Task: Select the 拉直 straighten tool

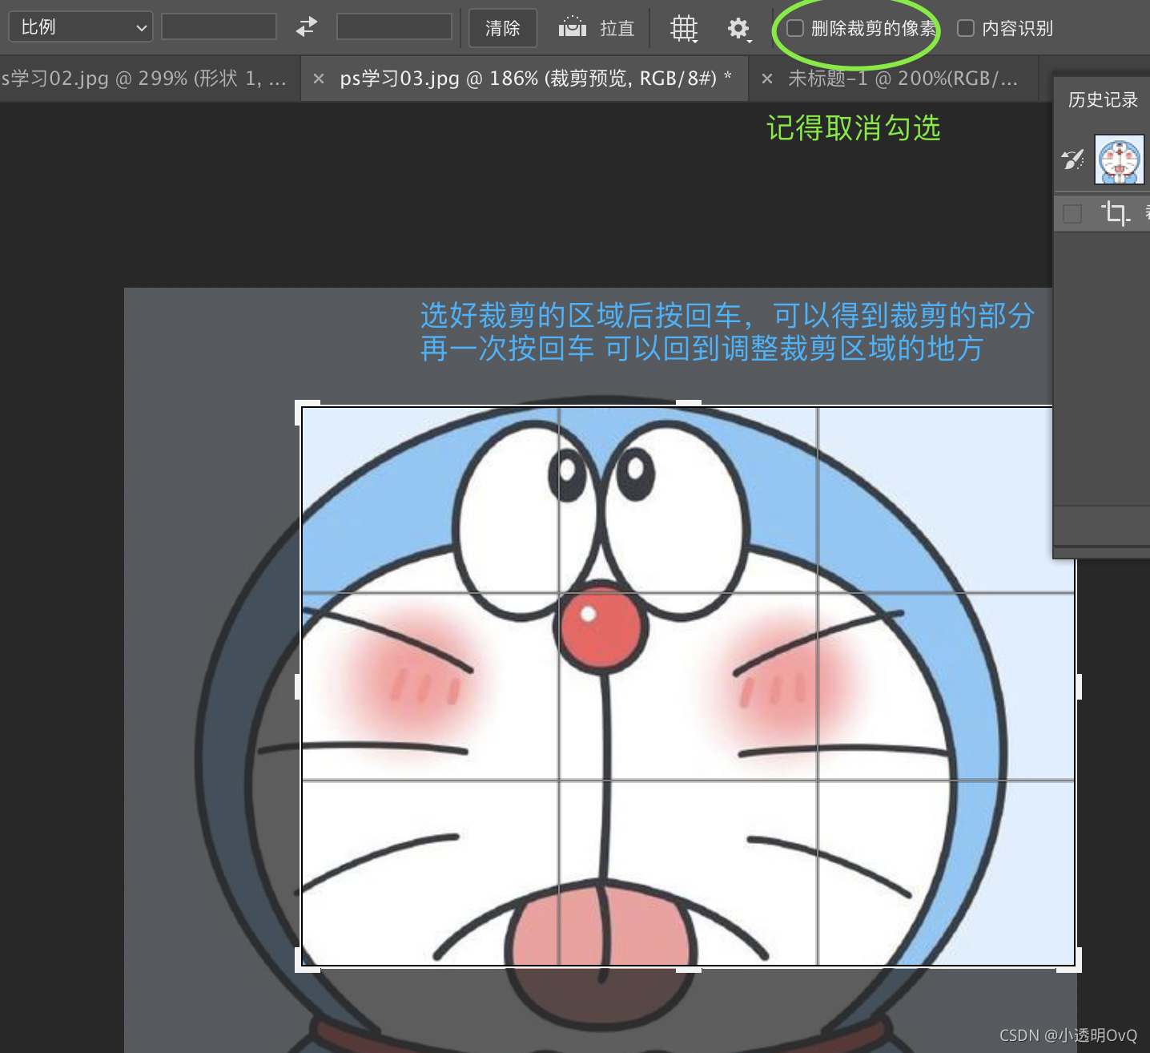Action: (597, 28)
